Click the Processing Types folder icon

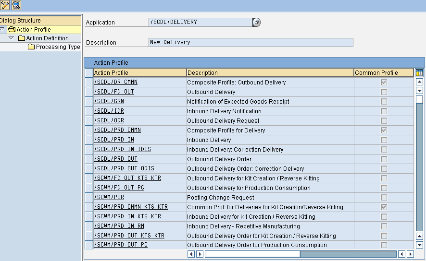point(31,47)
